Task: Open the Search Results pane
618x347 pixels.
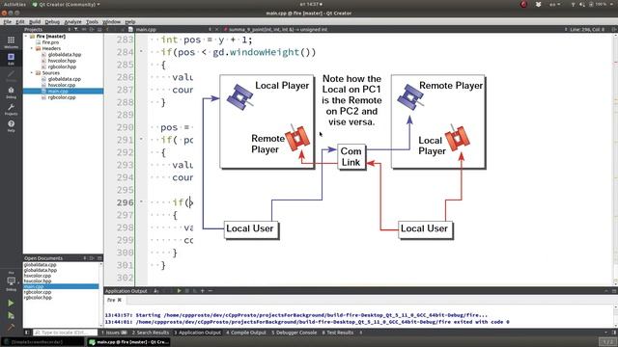Action: tap(151, 333)
